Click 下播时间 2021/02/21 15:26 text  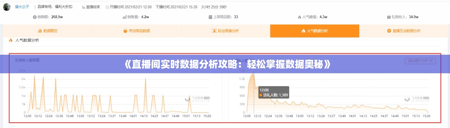(176, 7)
